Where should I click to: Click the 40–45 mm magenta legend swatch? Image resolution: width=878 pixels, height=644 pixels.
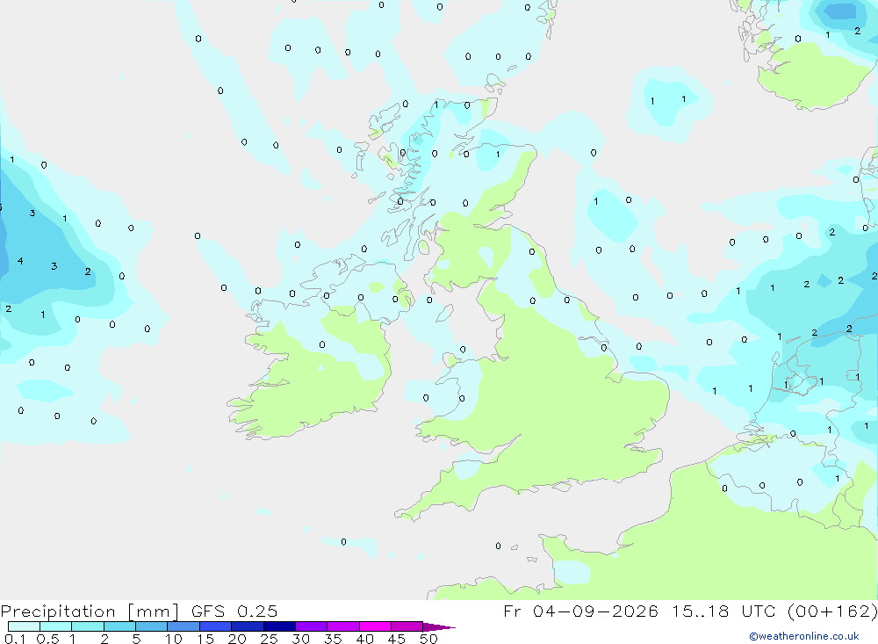(x=375, y=626)
